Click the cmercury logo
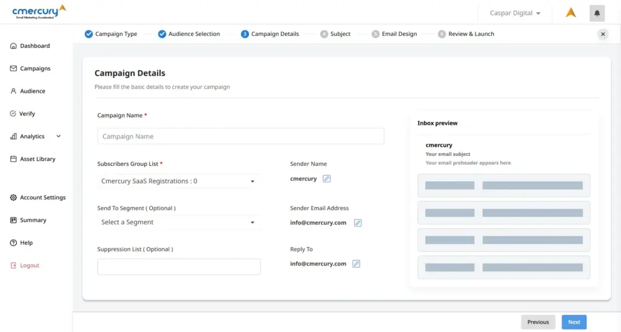This screenshot has height=332, width=621. tap(39, 12)
